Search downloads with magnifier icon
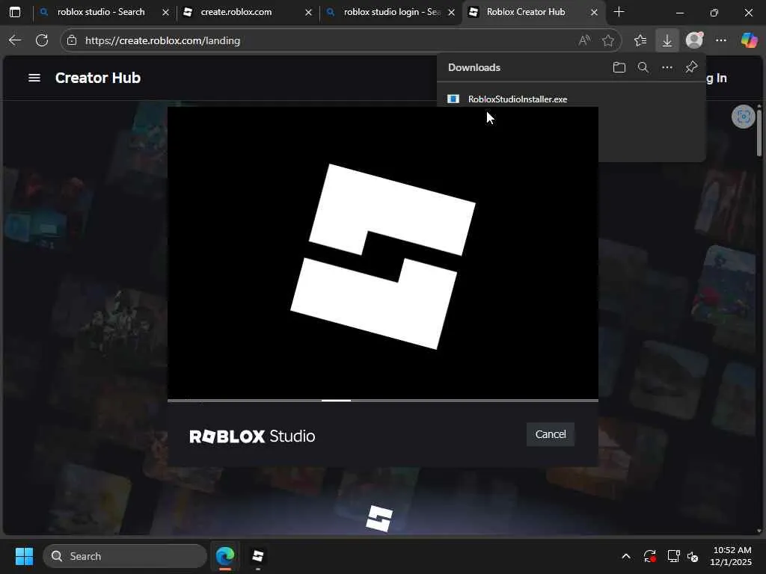The width and height of the screenshot is (766, 574). 643,67
